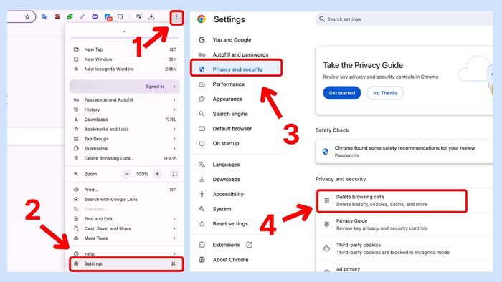Click the purple pen extension icon
502x282 pixels.
point(82,16)
